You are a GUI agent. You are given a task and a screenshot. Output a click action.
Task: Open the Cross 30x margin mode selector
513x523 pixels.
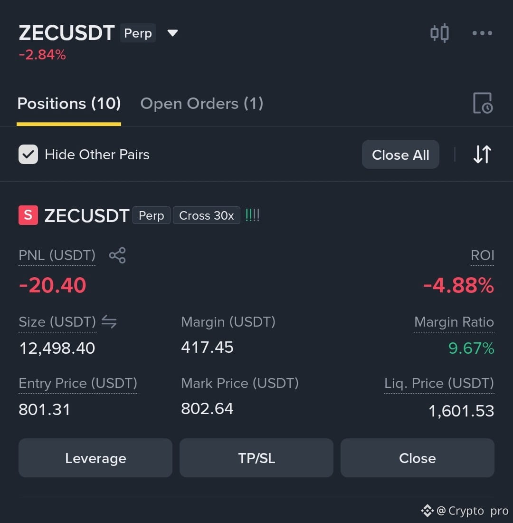[206, 215]
